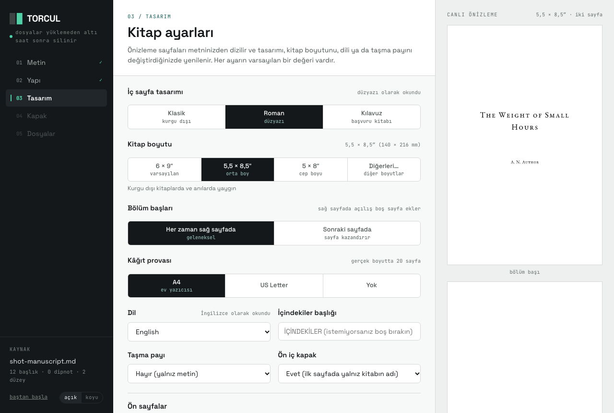This screenshot has height=413, width=614.
Task: Choose US Letter paper proof
Action: coord(274,286)
